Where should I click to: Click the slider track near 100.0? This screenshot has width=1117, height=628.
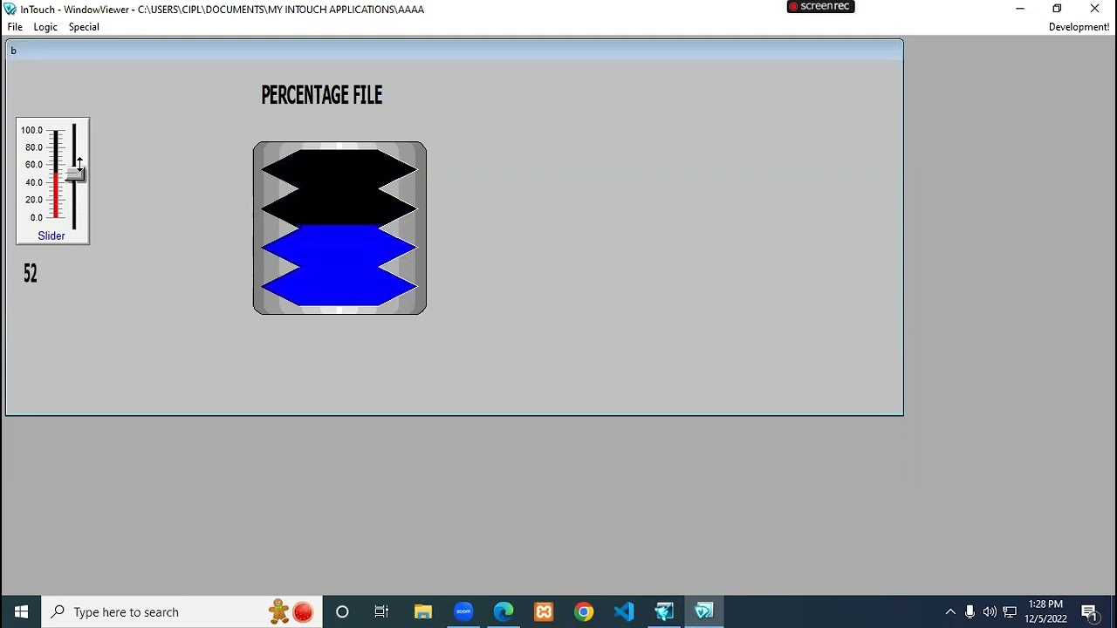click(74, 131)
